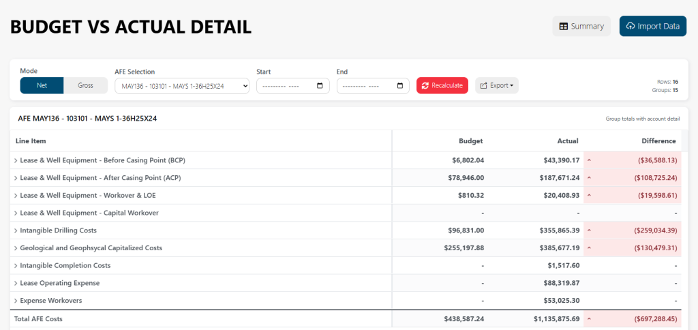Select the $43,390.17 actual cell
The width and height of the screenshot is (698, 330).
pos(536,160)
